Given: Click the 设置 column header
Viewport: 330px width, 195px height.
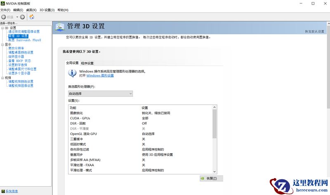Looking at the screenshot, I should click(177, 108).
